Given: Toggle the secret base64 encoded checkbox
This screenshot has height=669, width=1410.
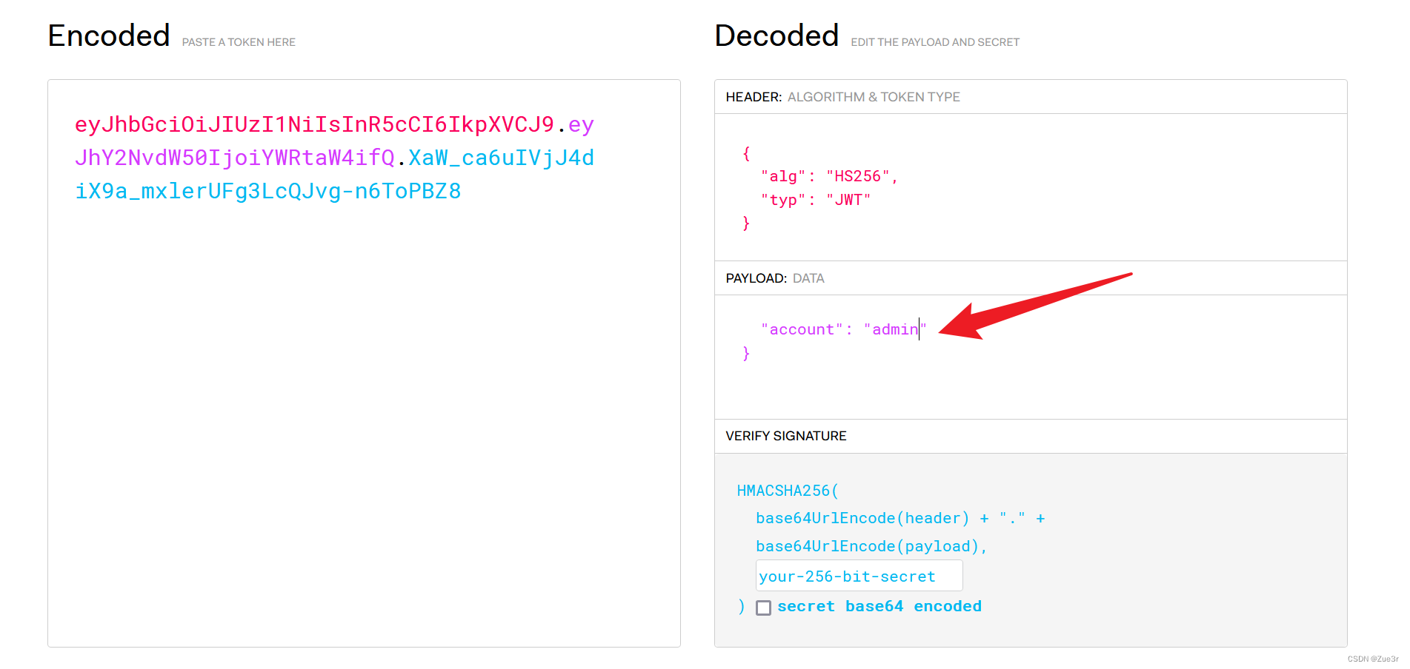Looking at the screenshot, I should pos(763,608).
